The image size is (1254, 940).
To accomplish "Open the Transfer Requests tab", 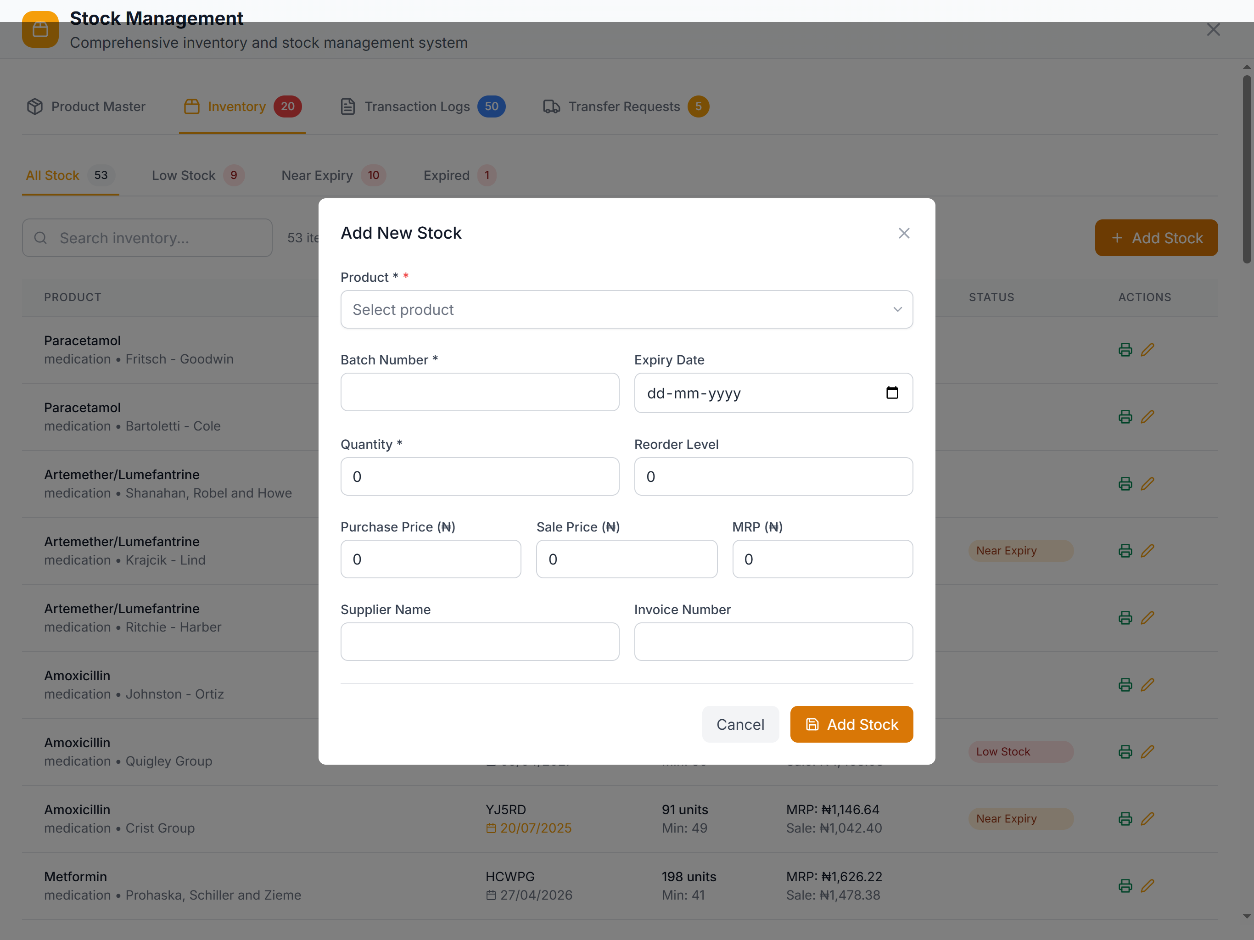I will [x=625, y=106].
